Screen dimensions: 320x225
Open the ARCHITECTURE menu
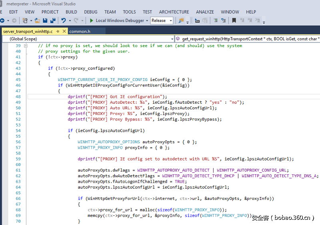pos(174,12)
